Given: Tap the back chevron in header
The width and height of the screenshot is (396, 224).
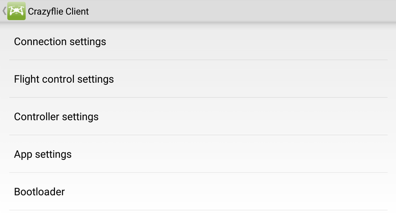Looking at the screenshot, I should pyautogui.click(x=4, y=11).
